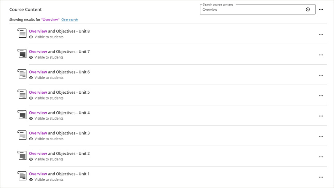The width and height of the screenshot is (334, 188).
Task: Open Overview and Objectives - Unit 6
Action: [x=59, y=72]
